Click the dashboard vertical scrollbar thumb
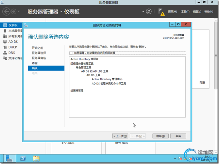The height and width of the screenshot is (164, 219). coord(216,56)
